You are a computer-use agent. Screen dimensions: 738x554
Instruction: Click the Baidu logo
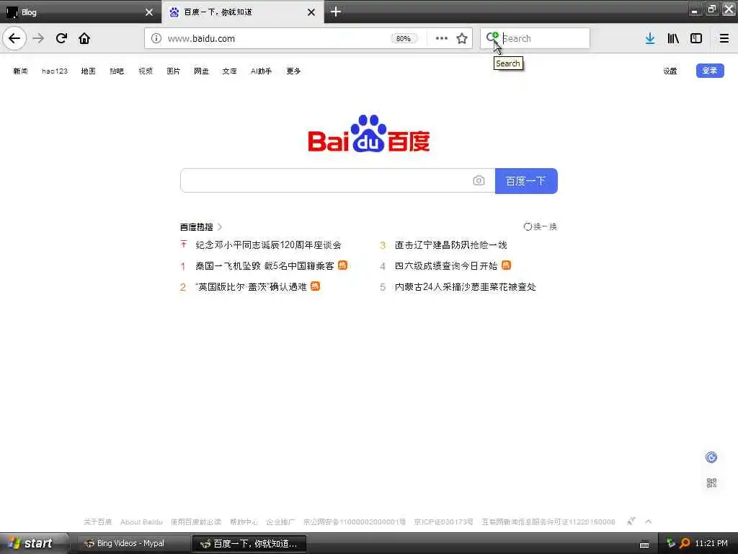pos(368,133)
